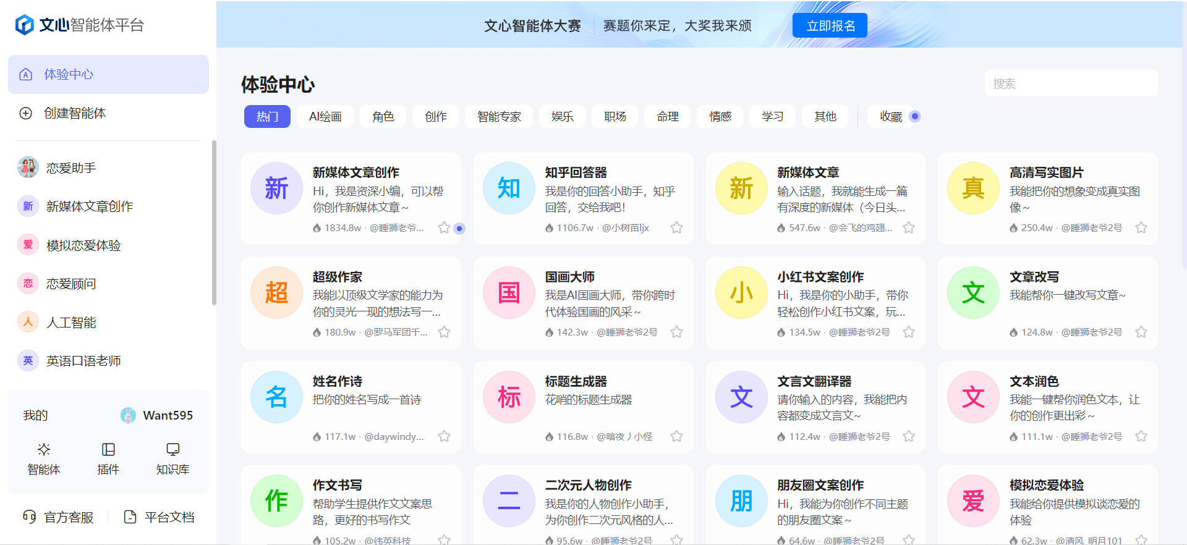
Task: Open the 职场 tab
Action: (615, 116)
